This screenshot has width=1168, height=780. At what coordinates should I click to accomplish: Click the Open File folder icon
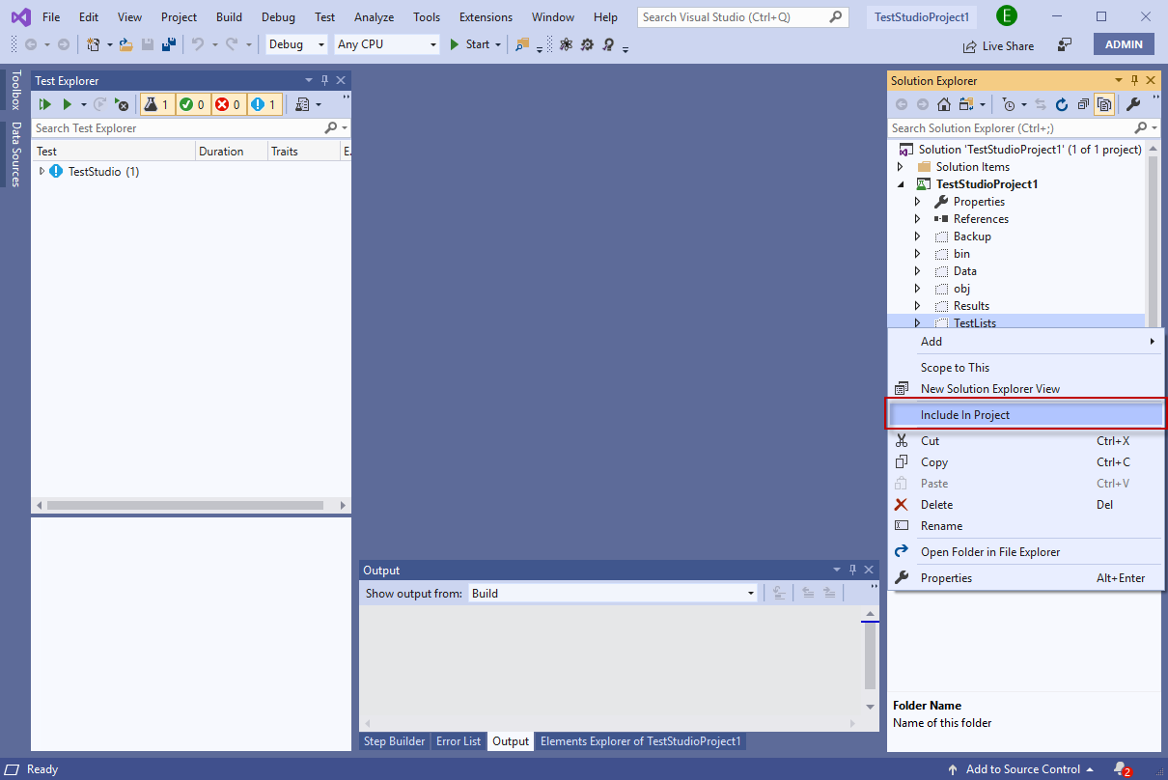(x=126, y=44)
